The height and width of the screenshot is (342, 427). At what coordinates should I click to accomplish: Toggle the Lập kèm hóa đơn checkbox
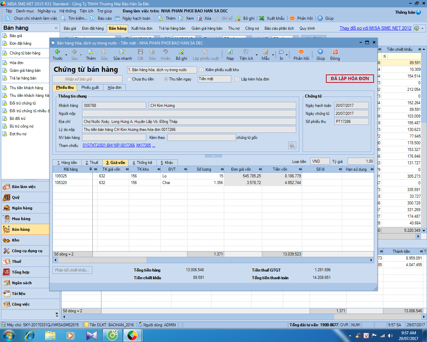237,79
